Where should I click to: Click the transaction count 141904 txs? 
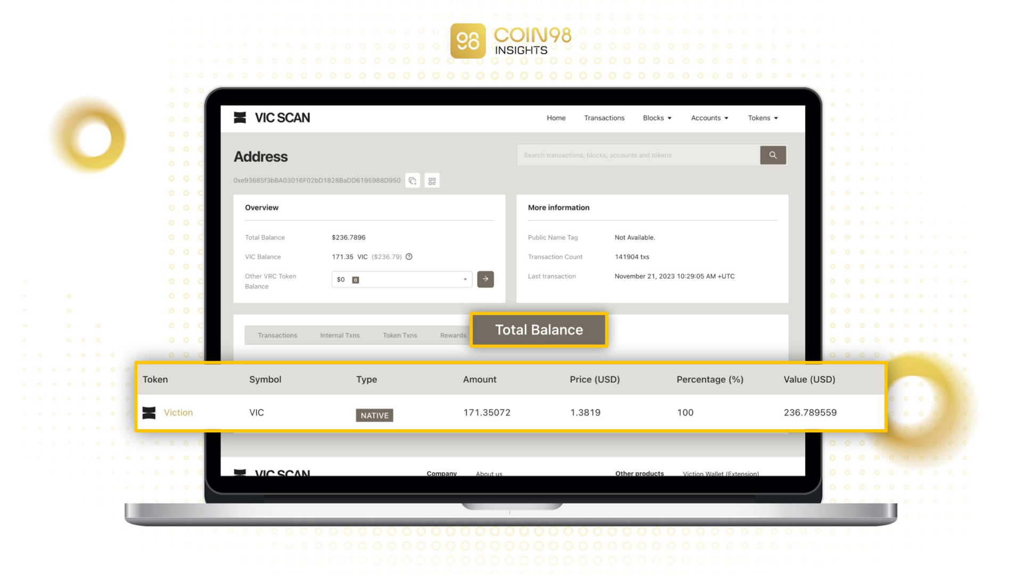tap(632, 257)
